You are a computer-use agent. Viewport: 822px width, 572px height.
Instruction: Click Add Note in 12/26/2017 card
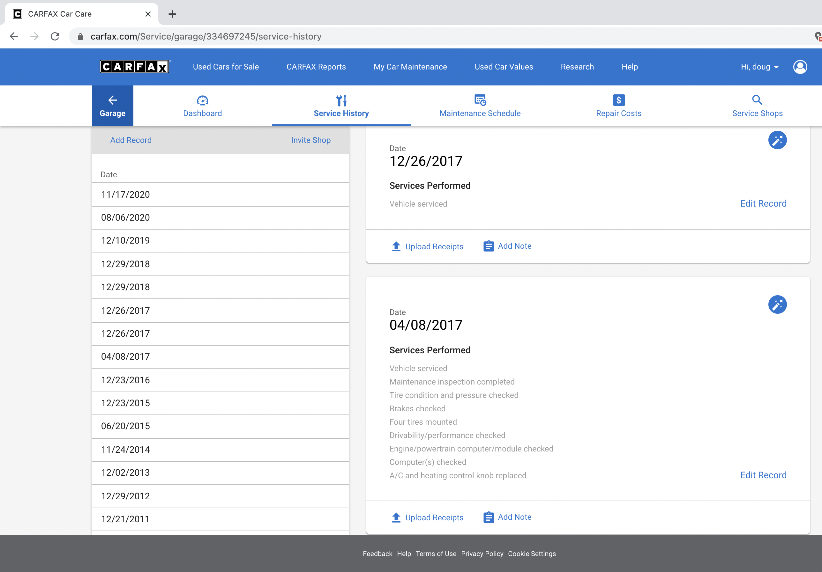point(514,246)
